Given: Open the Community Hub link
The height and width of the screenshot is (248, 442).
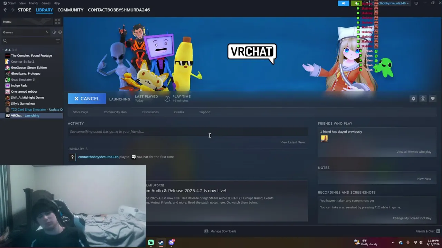Looking at the screenshot, I should tap(115, 112).
